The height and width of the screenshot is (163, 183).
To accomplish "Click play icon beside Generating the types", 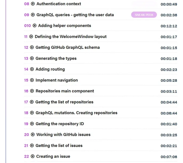I will tap(32, 58).
